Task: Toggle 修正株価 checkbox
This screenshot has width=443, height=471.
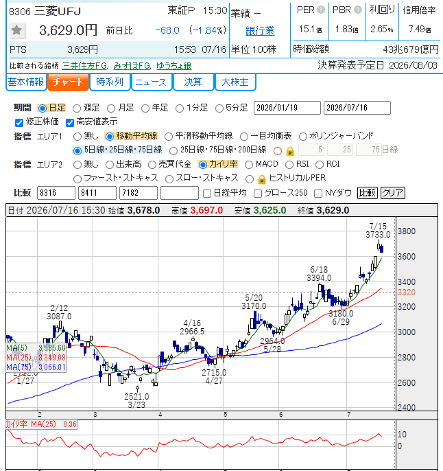Action: point(19,122)
